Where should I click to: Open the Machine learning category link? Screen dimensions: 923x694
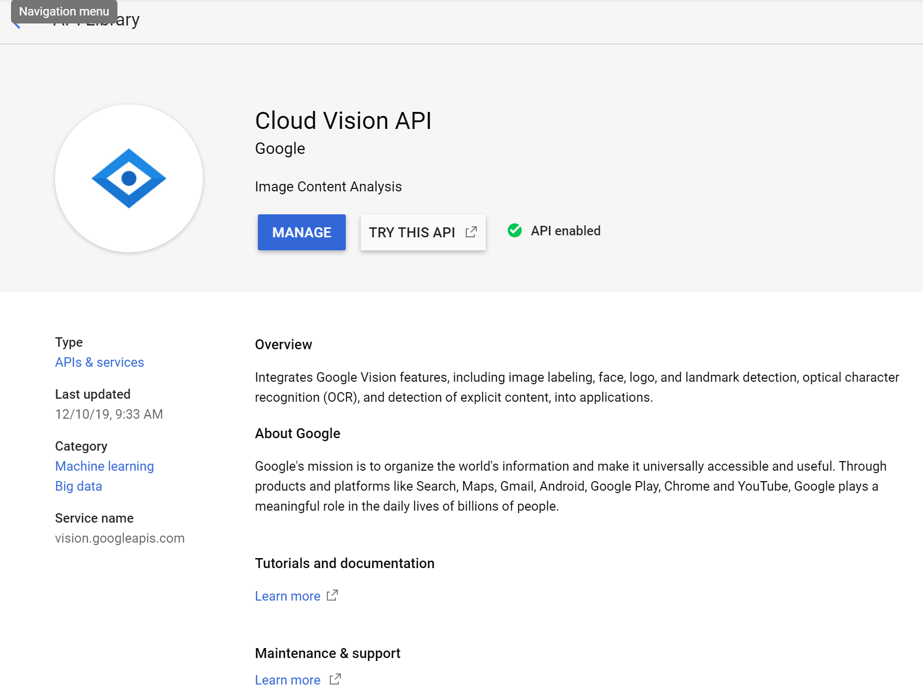click(x=104, y=466)
